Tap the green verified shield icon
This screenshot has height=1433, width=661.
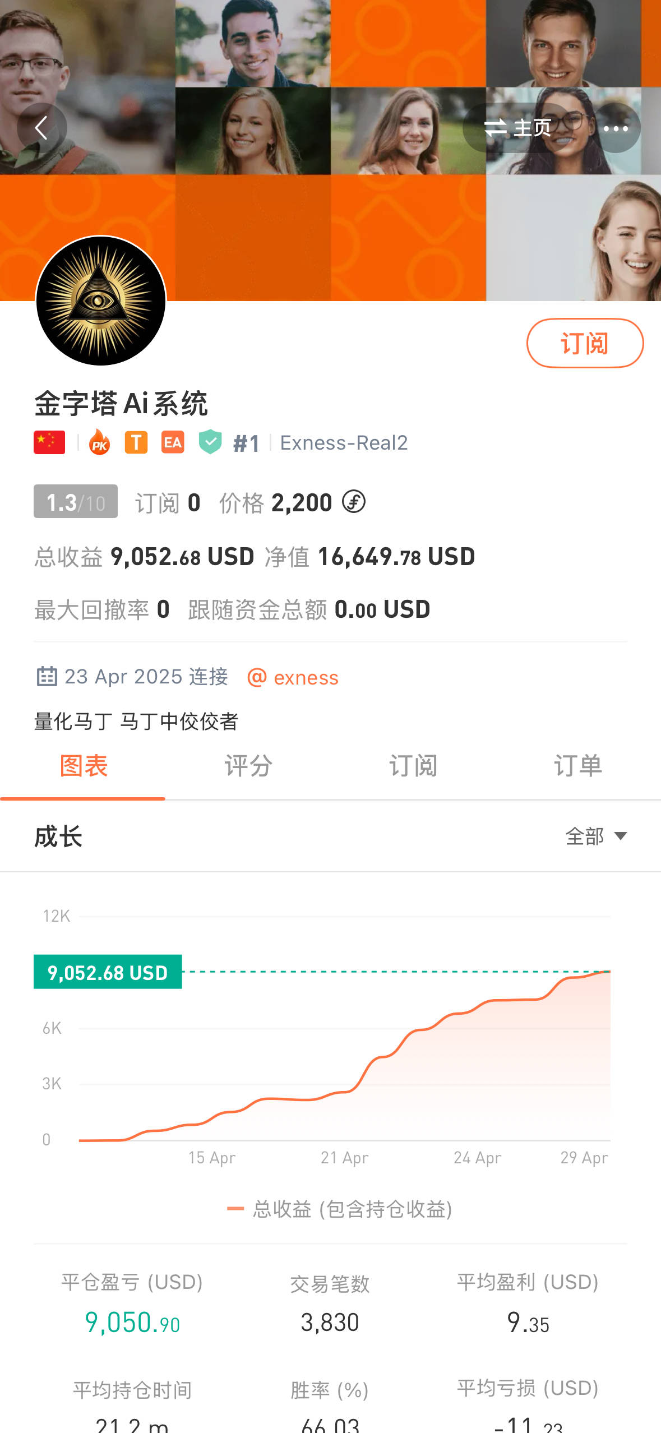tap(210, 442)
